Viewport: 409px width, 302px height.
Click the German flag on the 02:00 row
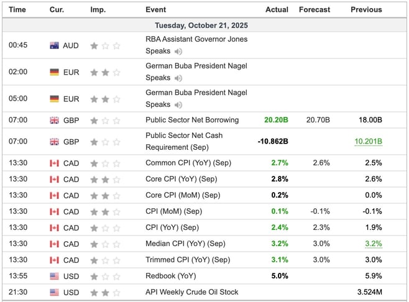[x=55, y=72]
